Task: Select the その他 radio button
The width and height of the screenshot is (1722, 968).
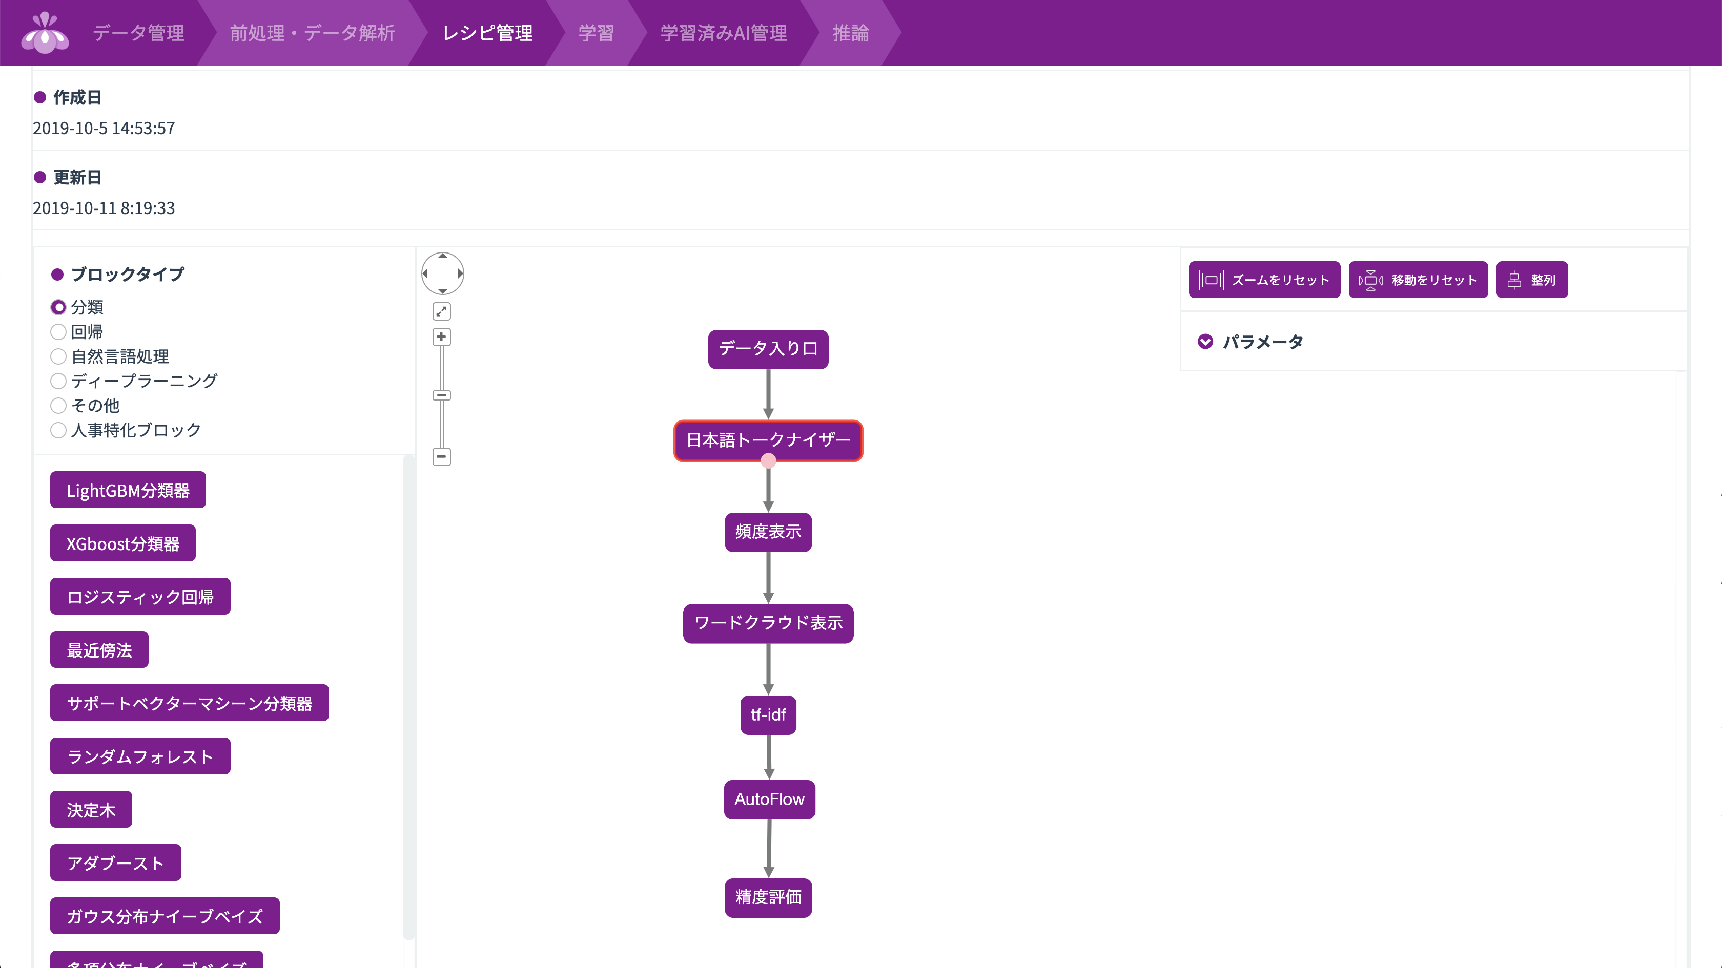Action: click(59, 406)
